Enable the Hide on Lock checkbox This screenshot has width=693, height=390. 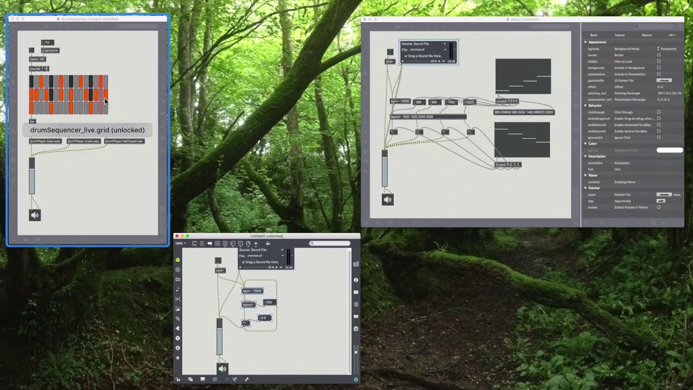click(659, 61)
